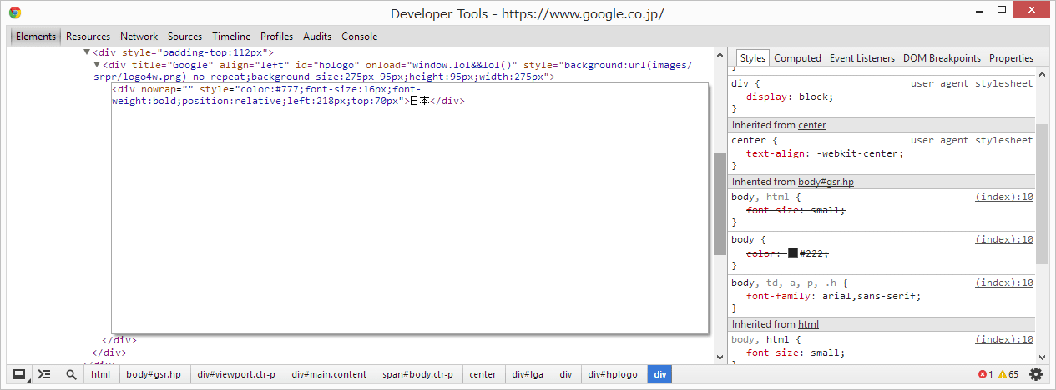Select the div#viewport.ctr-p breadcrumb
Screen dimensions: 1056x390
coord(236,374)
